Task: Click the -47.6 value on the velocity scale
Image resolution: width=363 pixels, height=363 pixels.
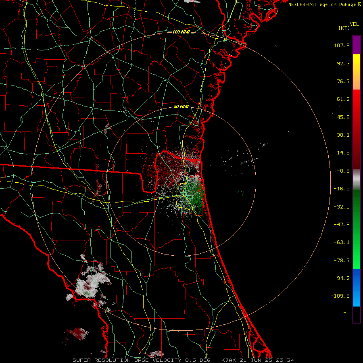Action: coord(342,225)
